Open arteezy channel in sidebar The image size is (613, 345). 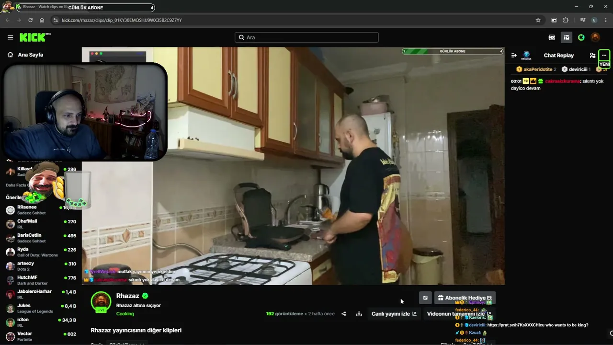coord(41,266)
